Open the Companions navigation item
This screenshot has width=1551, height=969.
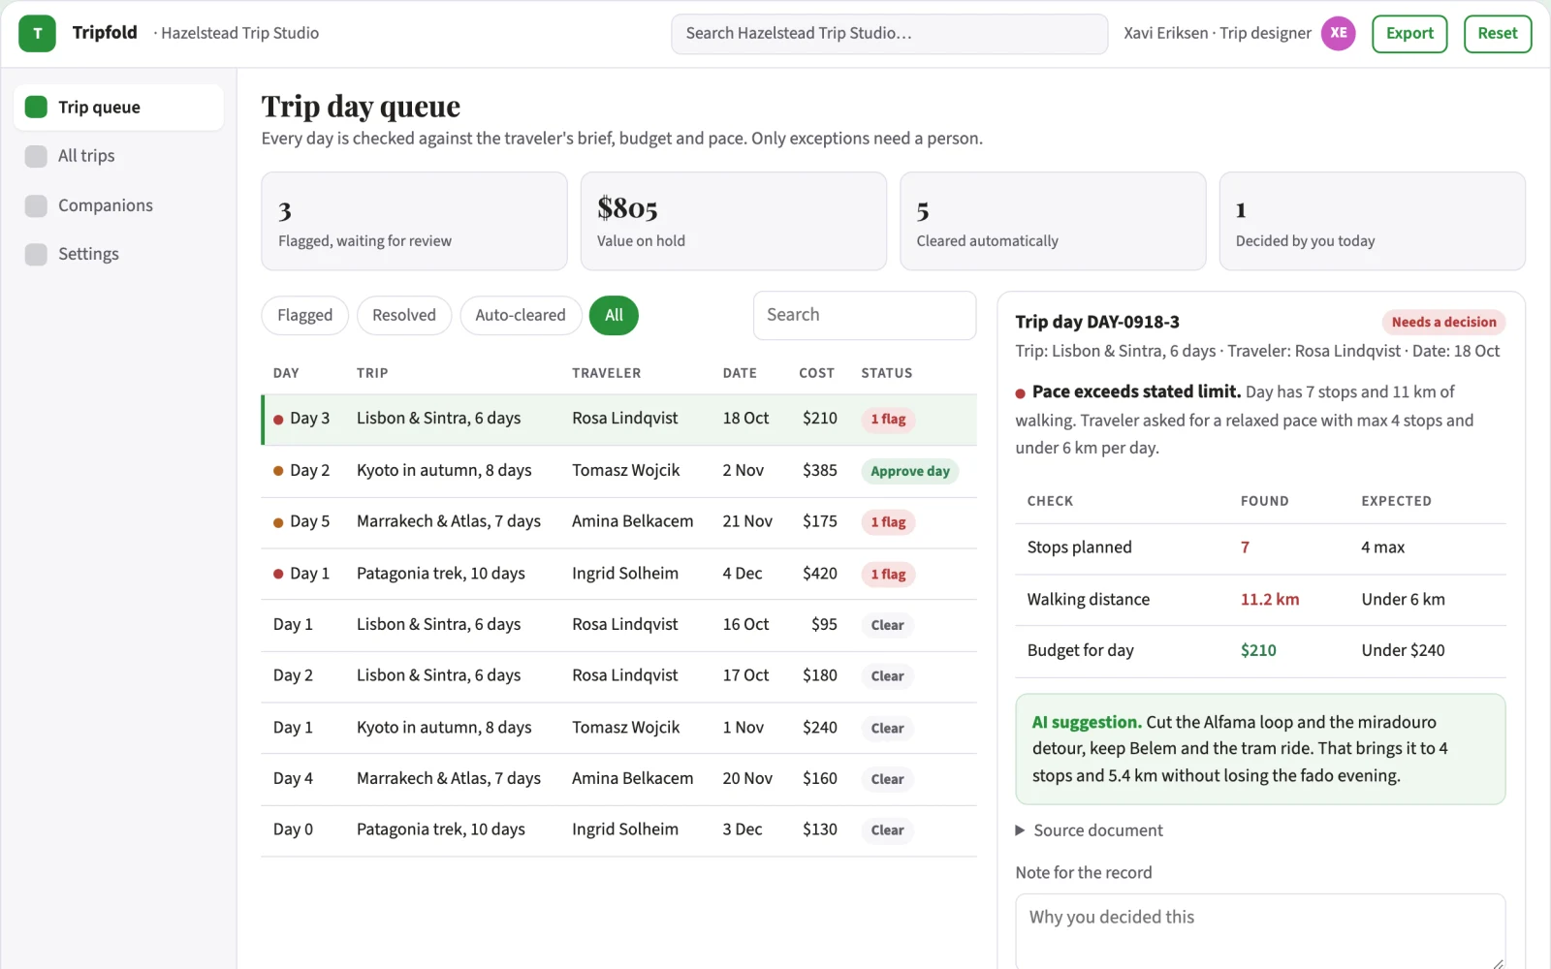(118, 205)
